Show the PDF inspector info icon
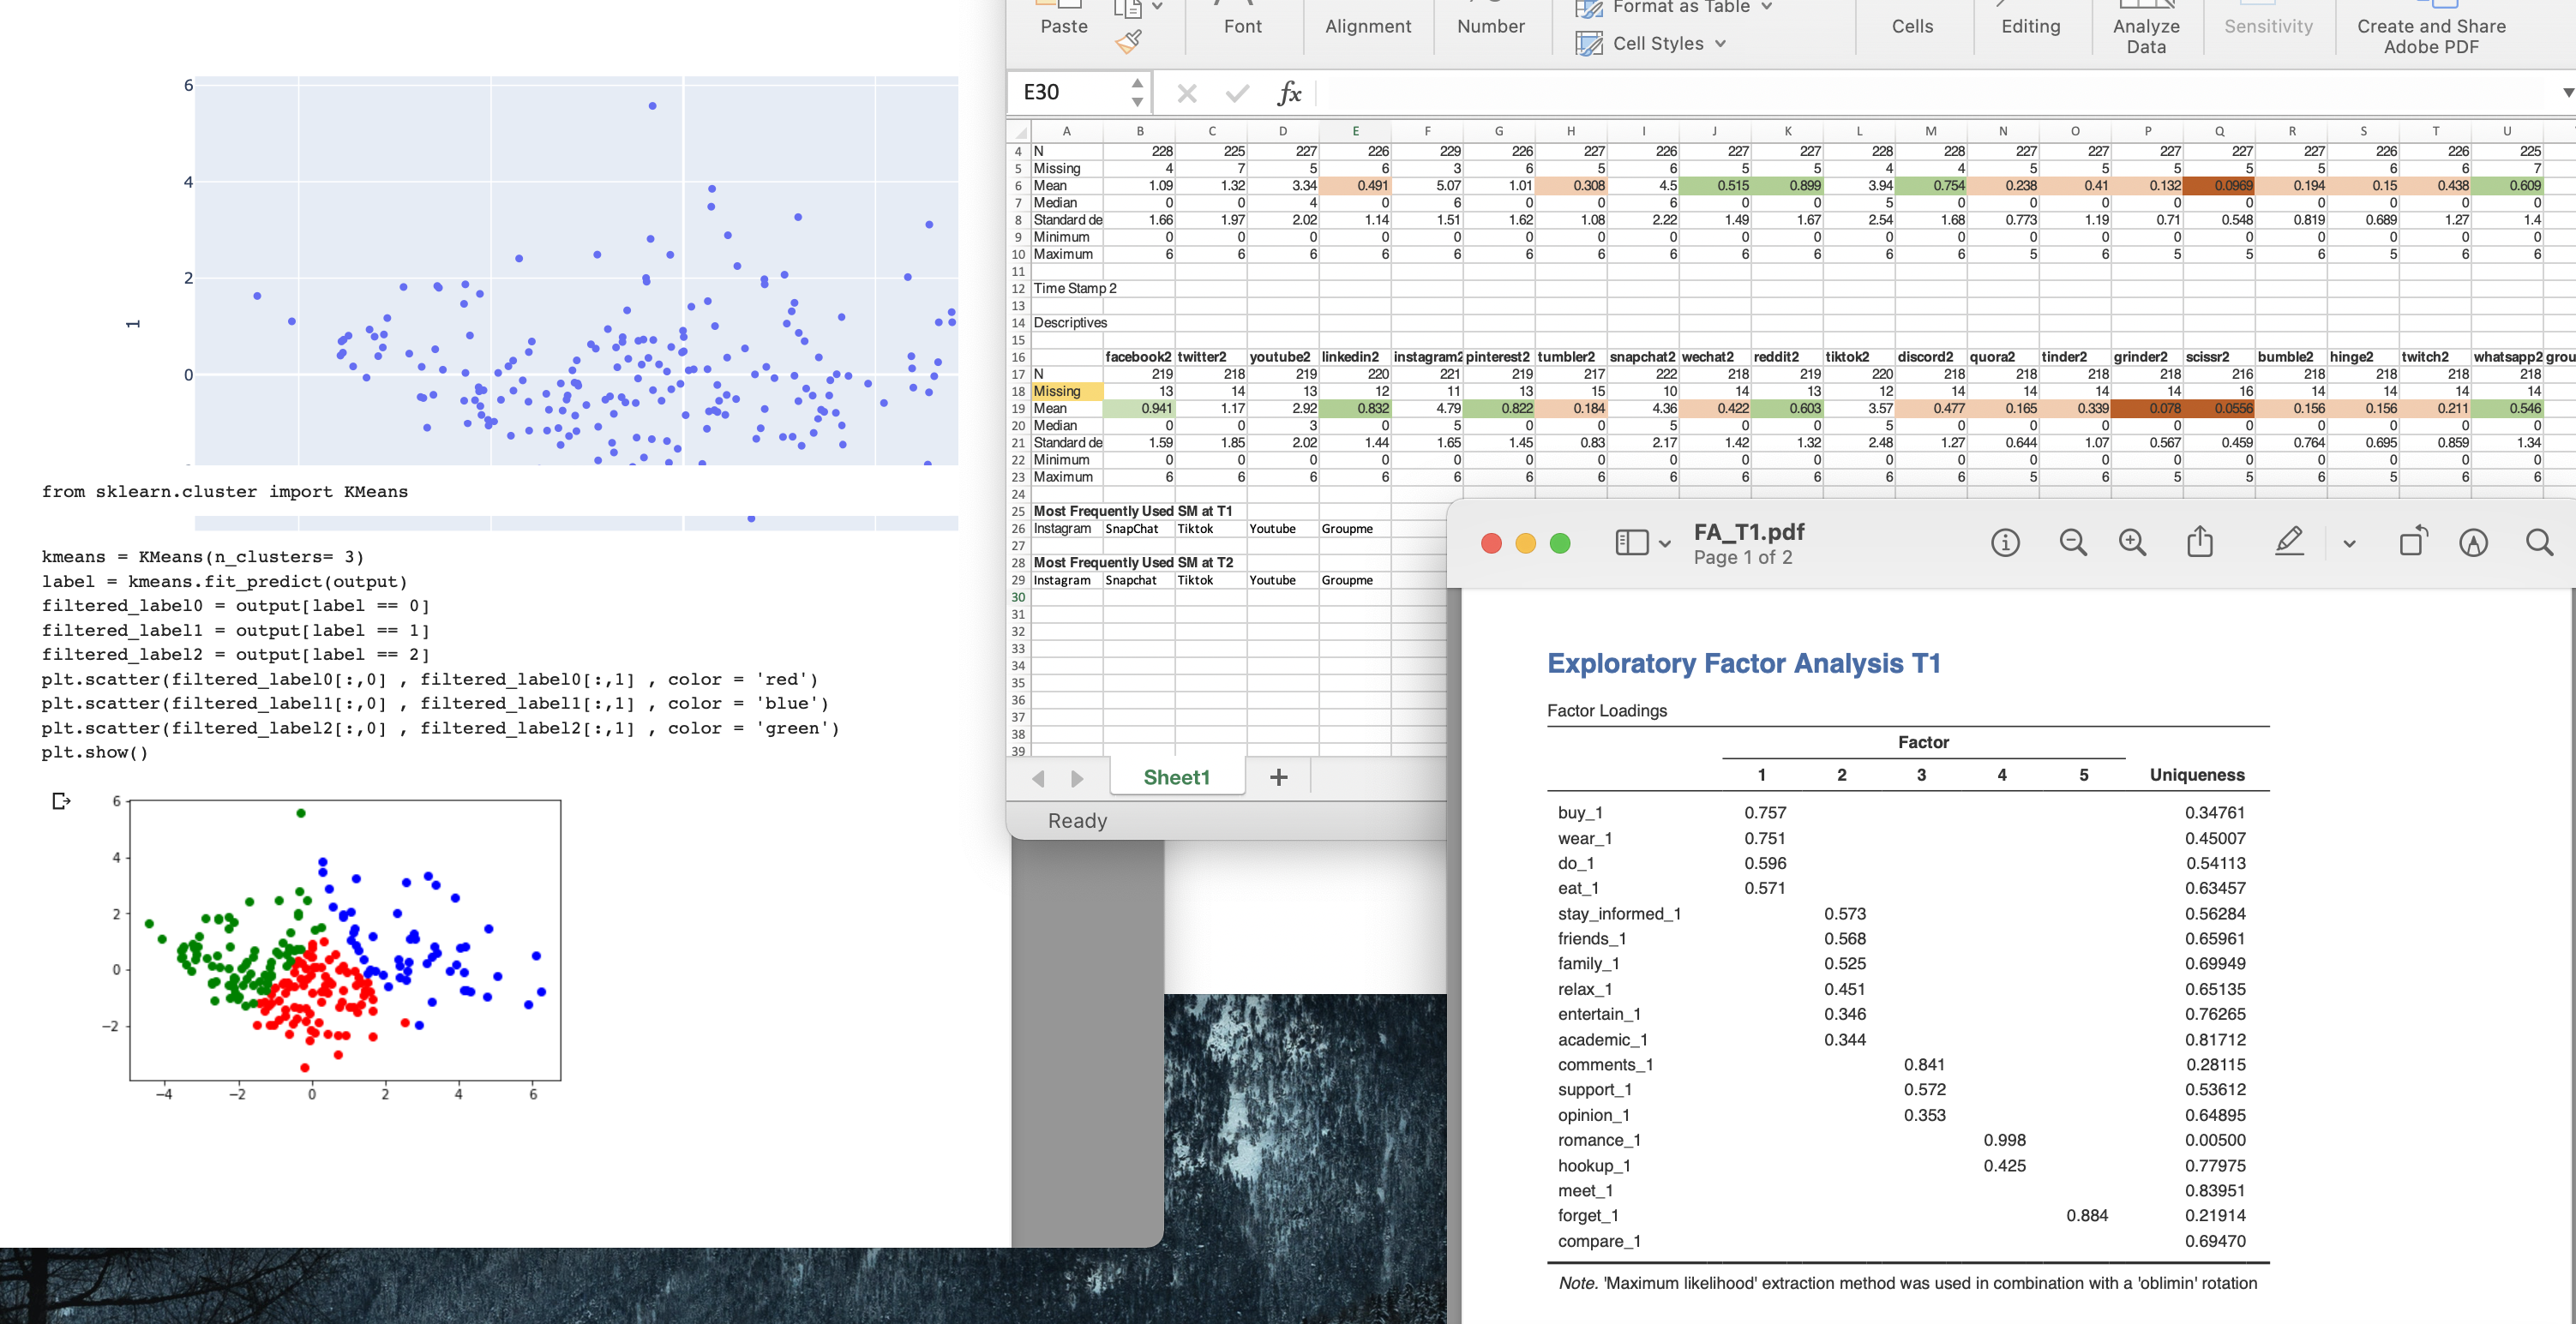Viewport: 2576px width, 1324px height. coord(2005,543)
